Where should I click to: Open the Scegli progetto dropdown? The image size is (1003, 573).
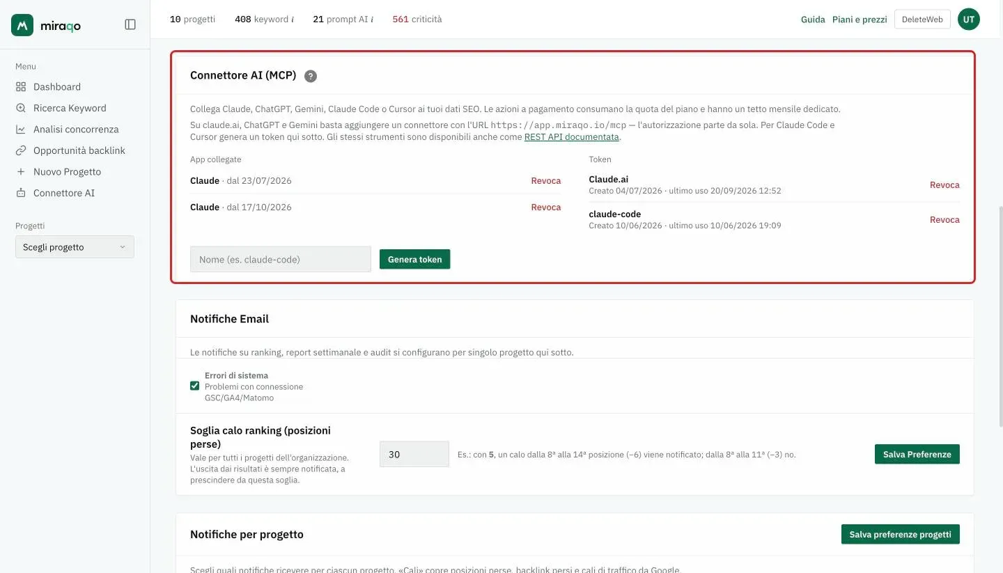pyautogui.click(x=75, y=247)
